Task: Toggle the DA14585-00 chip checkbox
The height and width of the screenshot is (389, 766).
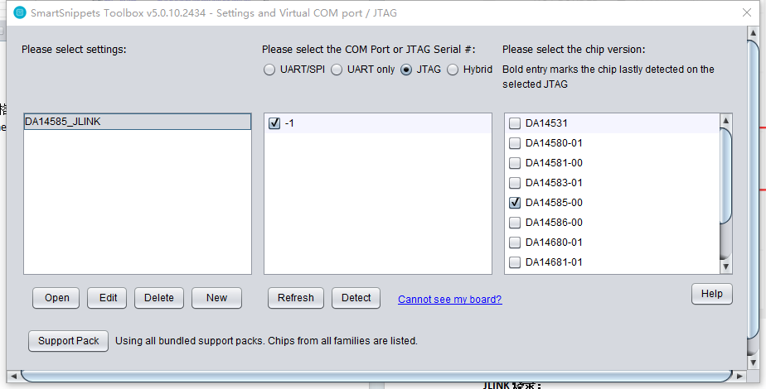Action: pos(515,203)
